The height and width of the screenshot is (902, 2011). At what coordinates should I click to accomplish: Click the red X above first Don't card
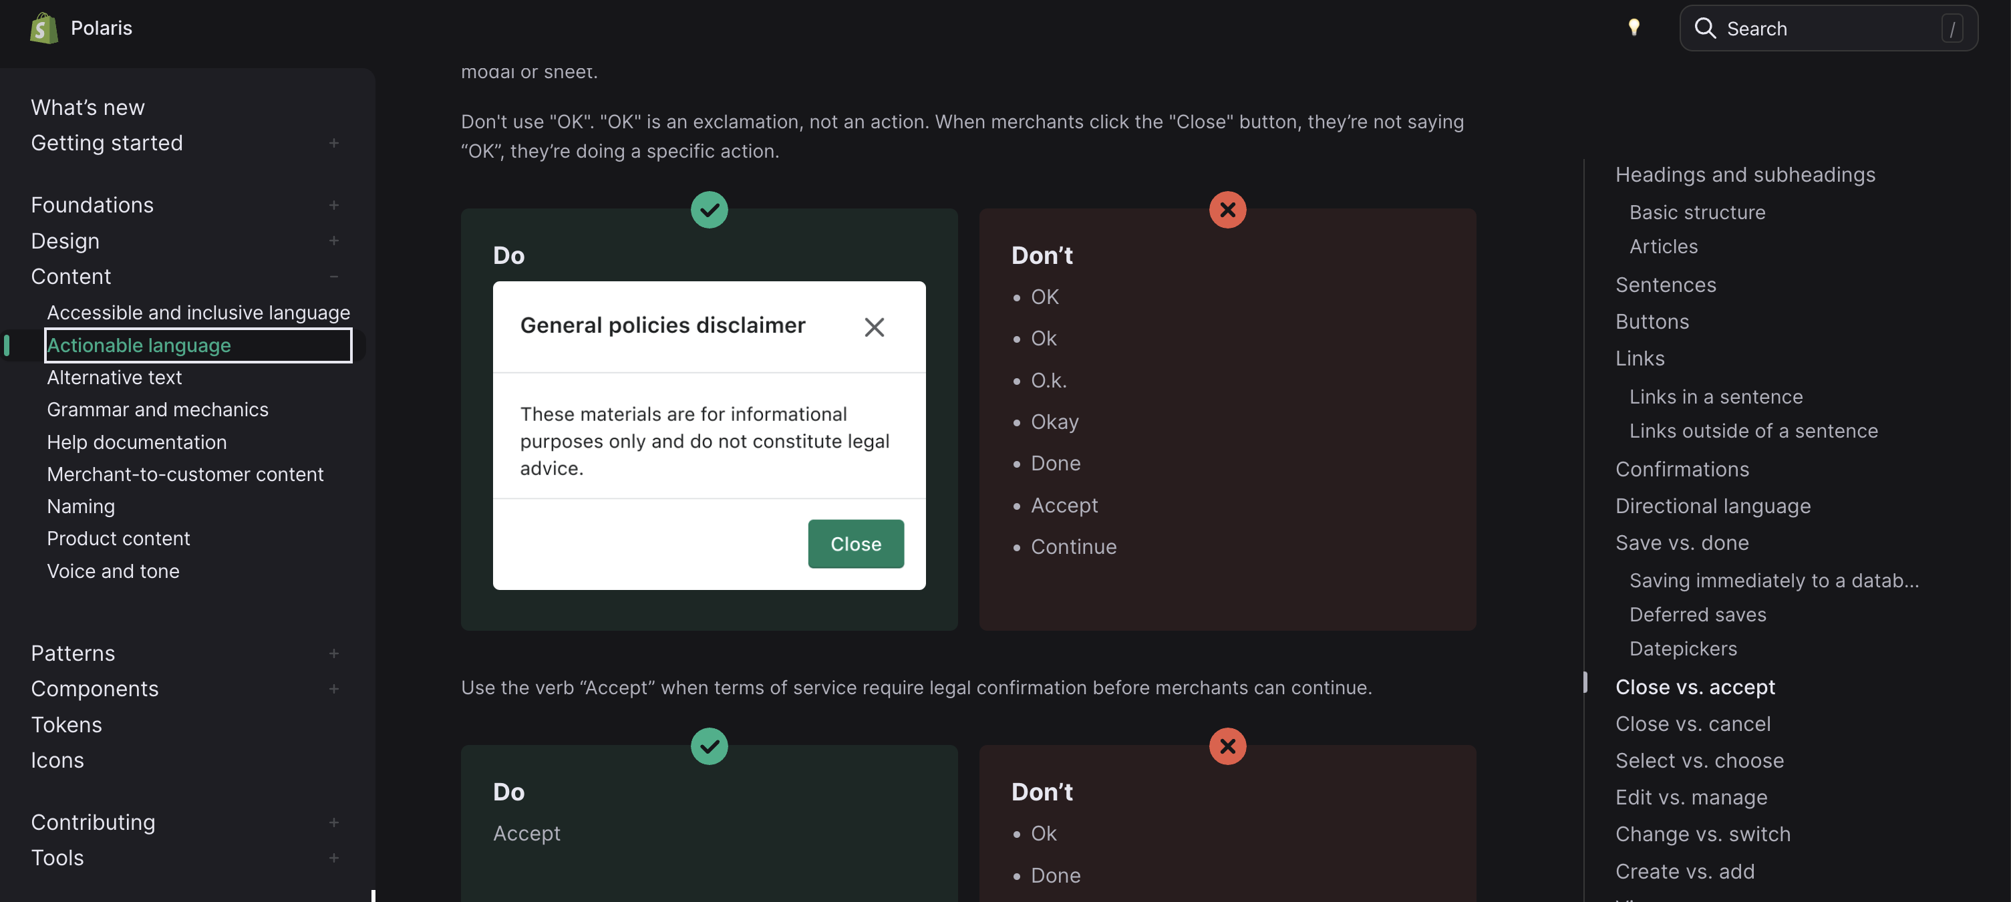tap(1227, 209)
